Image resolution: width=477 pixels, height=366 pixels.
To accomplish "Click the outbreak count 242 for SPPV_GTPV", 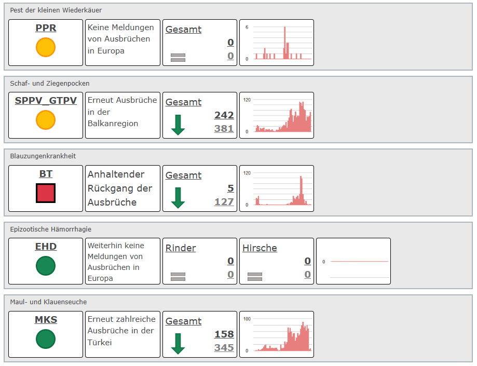I will click(x=224, y=115).
